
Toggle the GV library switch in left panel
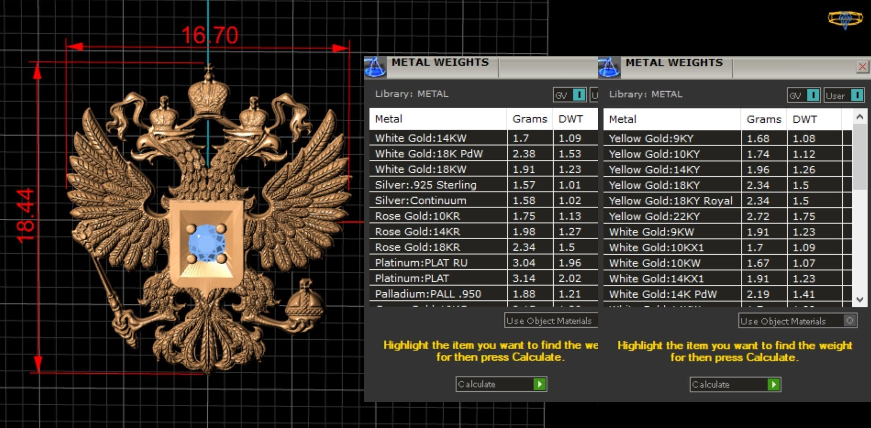click(x=570, y=95)
